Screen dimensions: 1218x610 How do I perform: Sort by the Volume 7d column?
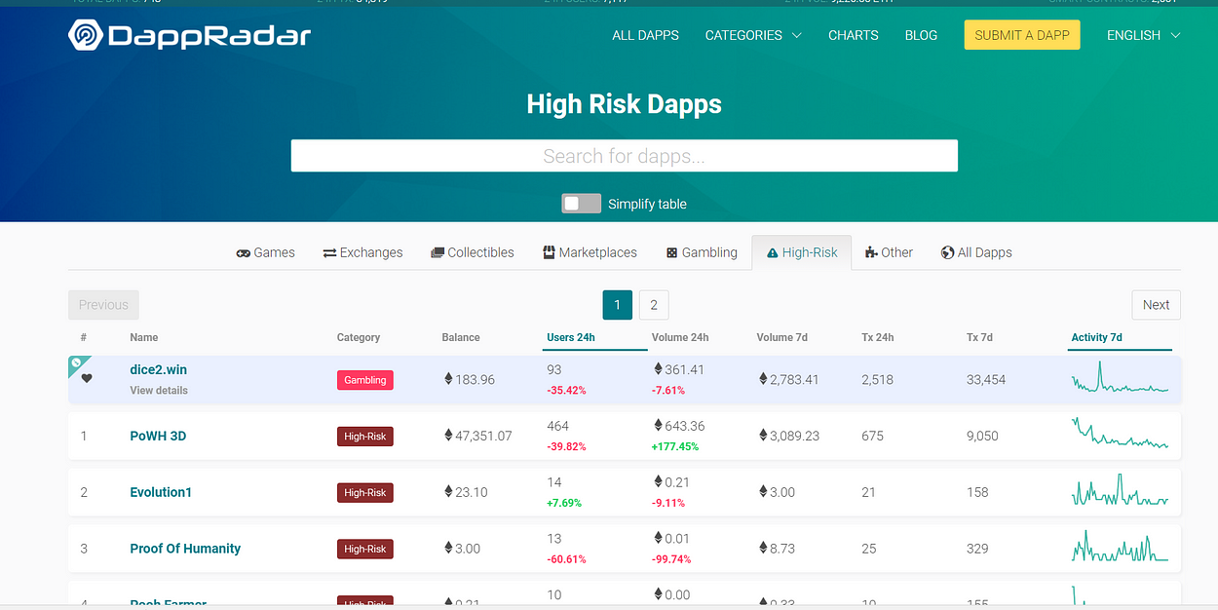782,337
